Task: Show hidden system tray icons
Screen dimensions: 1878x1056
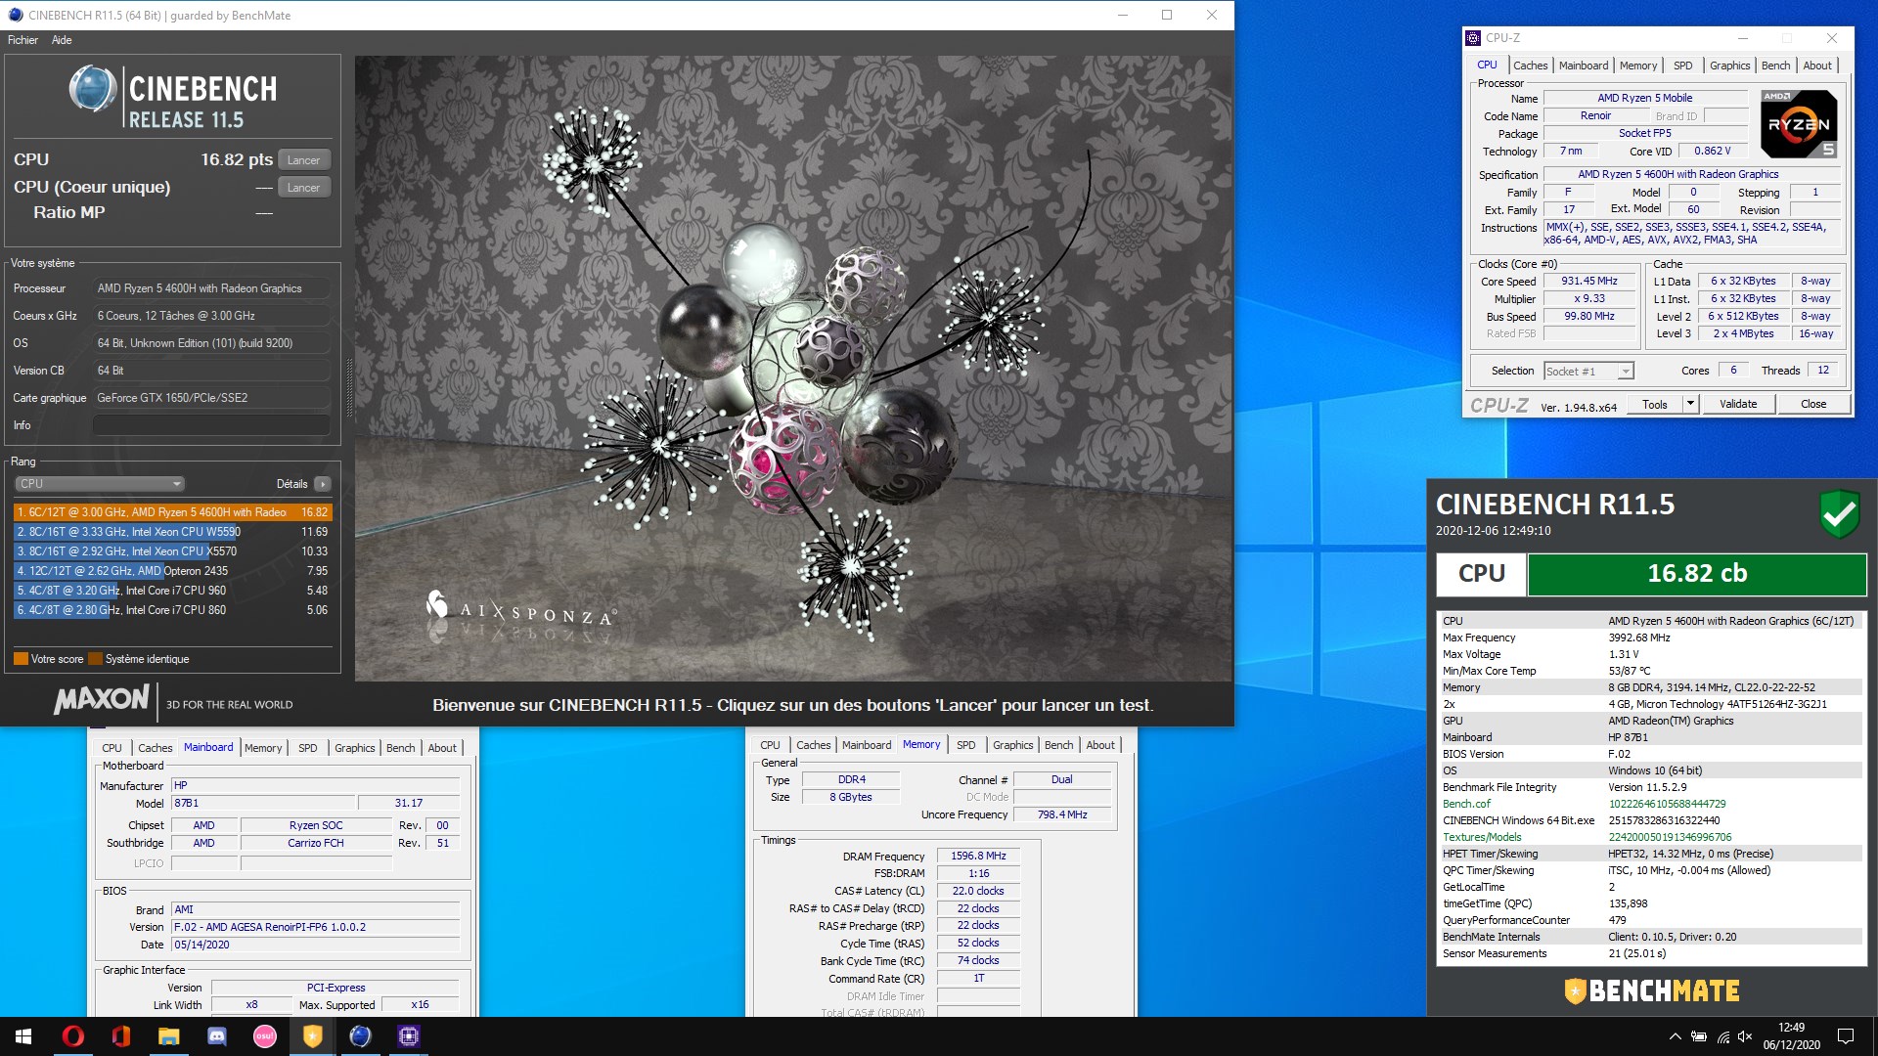Action: pyautogui.click(x=1675, y=1036)
